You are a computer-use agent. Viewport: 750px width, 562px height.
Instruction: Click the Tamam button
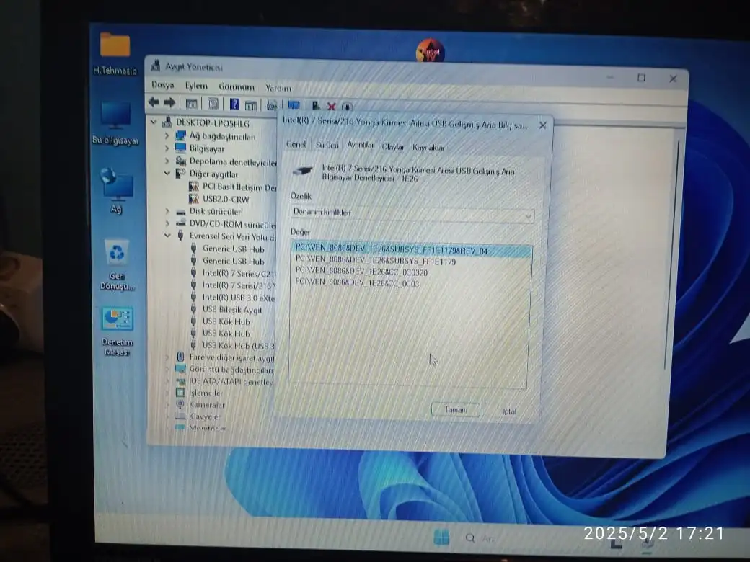pos(455,409)
